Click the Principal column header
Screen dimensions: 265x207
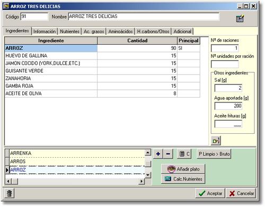point(189,40)
